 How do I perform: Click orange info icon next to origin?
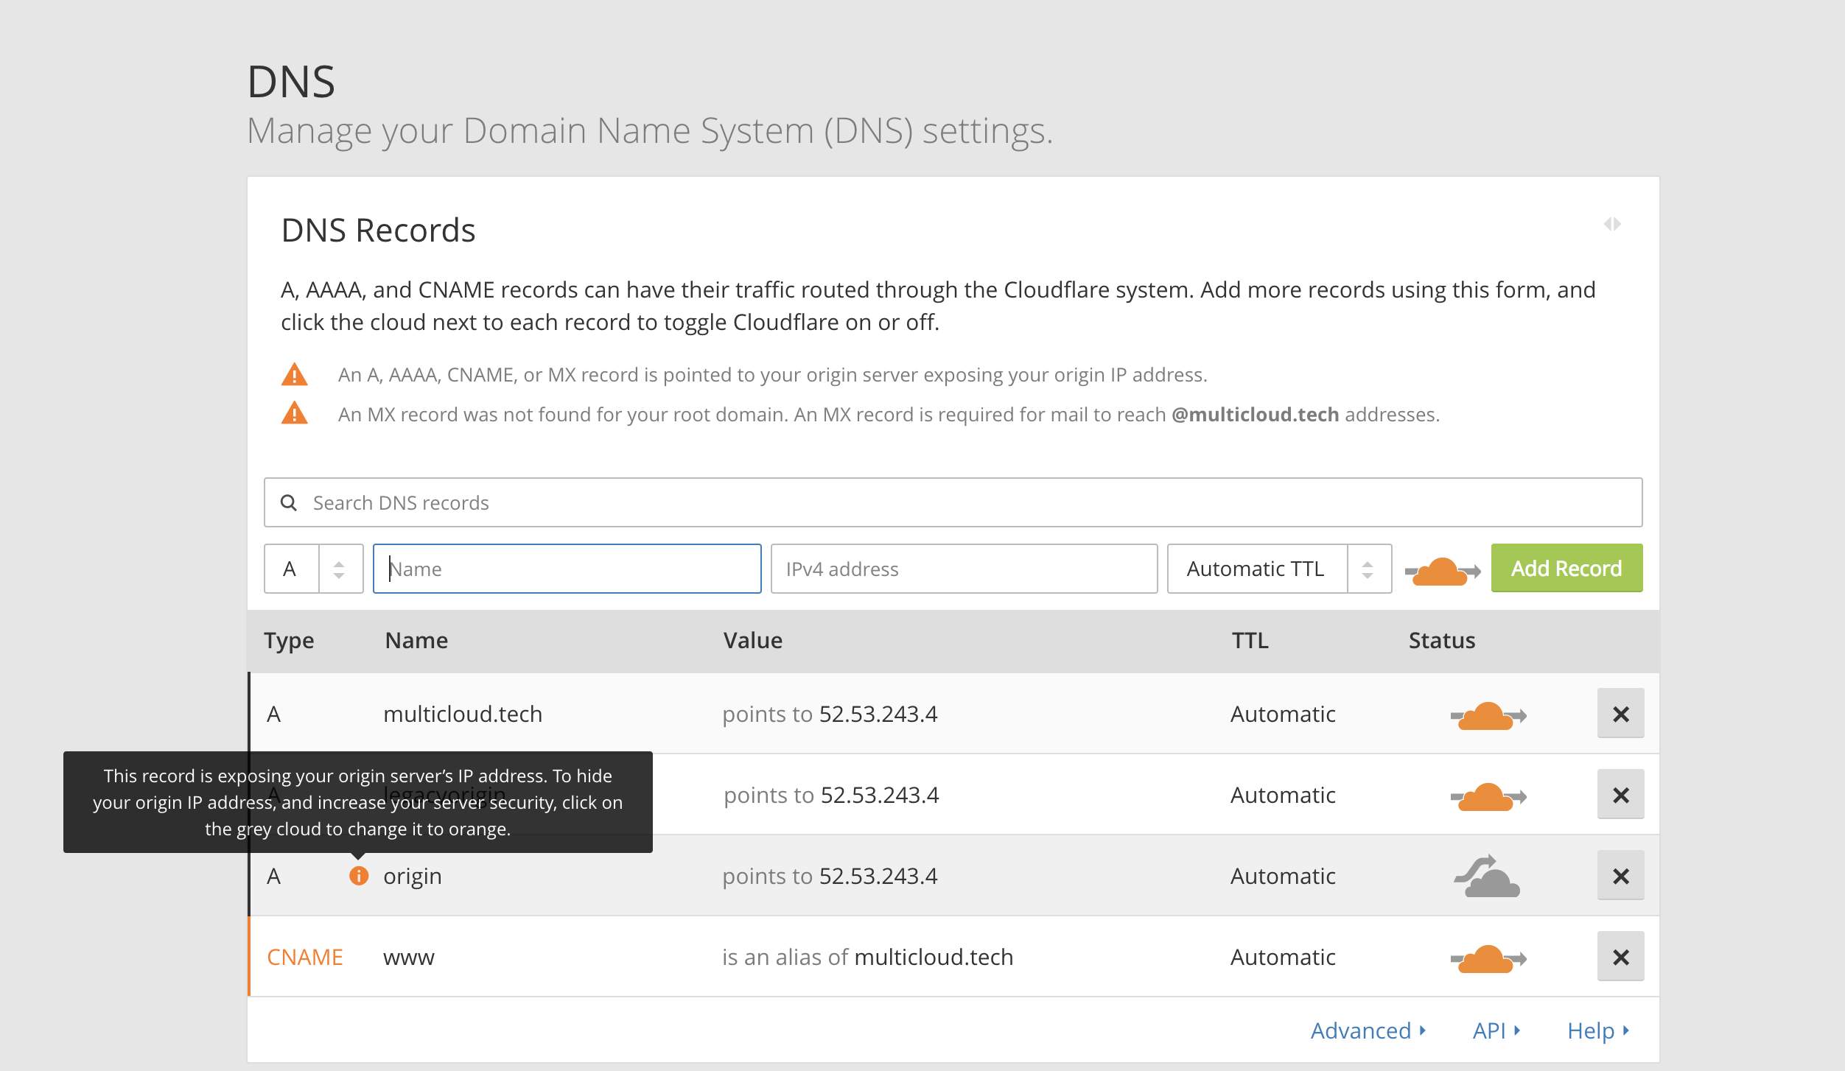click(359, 876)
